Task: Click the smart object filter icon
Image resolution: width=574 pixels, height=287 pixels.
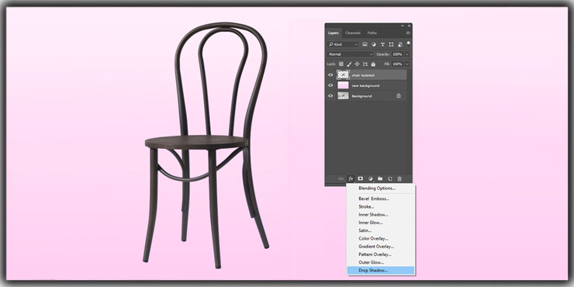Action: click(x=400, y=44)
